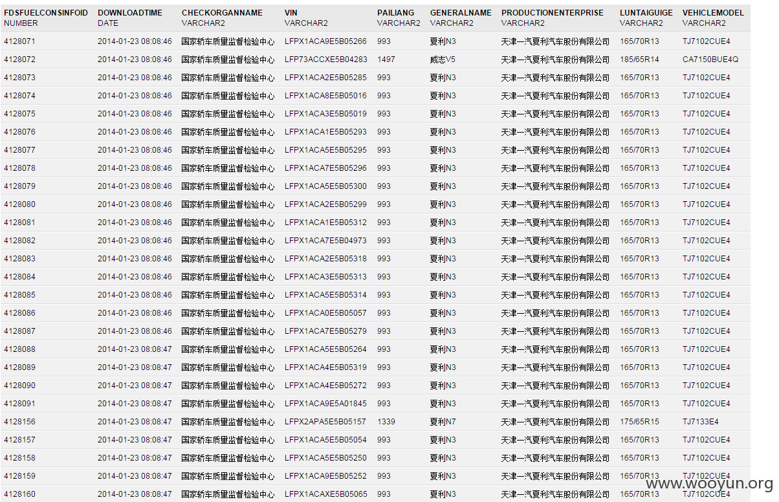Click the DOWNLOADTIME column header

click(x=130, y=13)
